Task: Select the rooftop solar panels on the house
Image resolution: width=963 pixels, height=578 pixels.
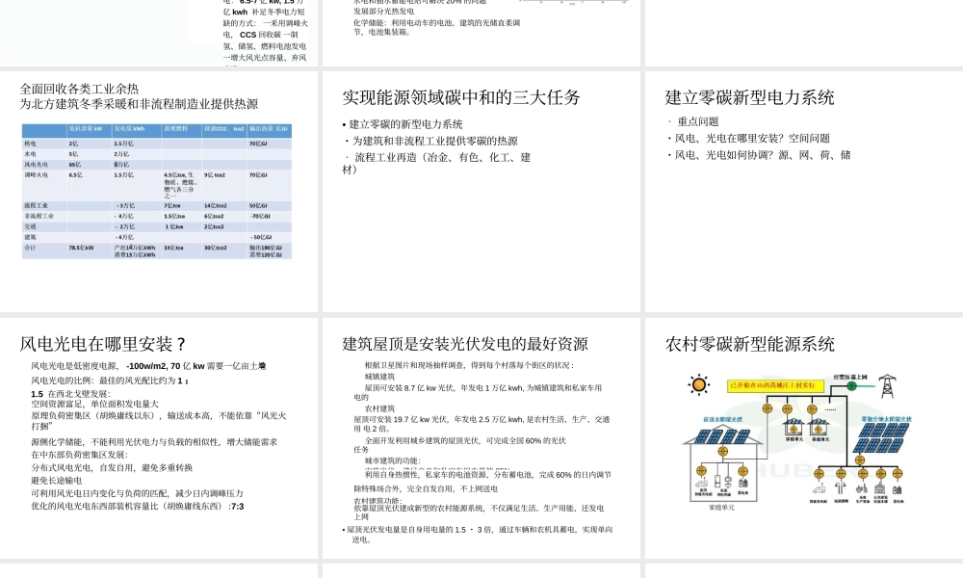Action: (x=723, y=436)
